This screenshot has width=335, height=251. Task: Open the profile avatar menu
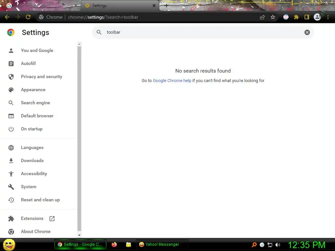click(x=317, y=17)
